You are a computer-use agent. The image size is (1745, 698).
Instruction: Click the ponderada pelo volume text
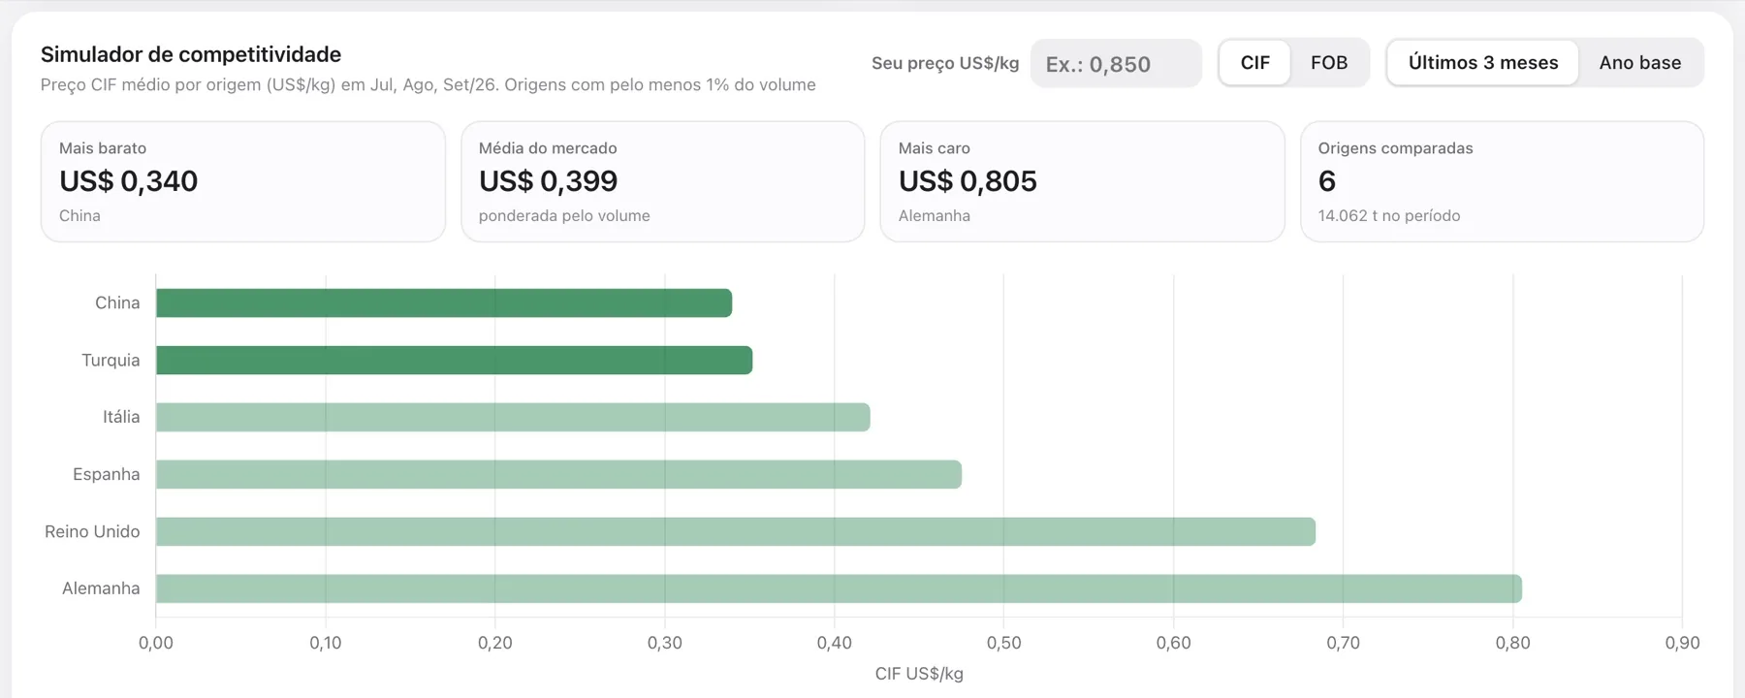tap(564, 216)
